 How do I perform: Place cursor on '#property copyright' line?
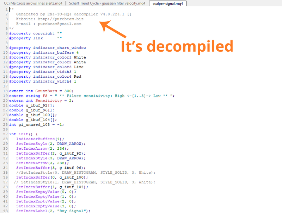[x=36, y=33]
